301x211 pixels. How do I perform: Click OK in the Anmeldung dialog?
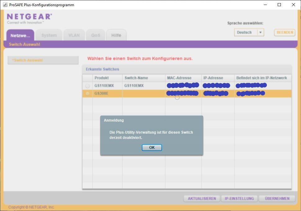point(152,147)
